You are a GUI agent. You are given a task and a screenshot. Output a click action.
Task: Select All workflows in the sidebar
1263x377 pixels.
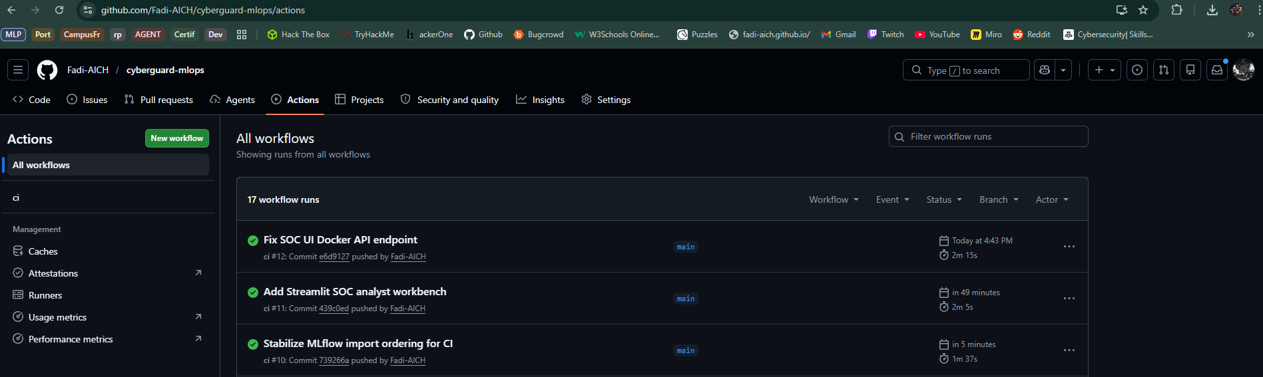pyautogui.click(x=107, y=165)
